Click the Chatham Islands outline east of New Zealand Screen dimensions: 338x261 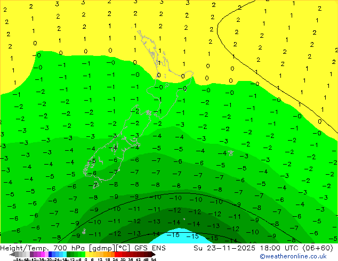click(231, 153)
